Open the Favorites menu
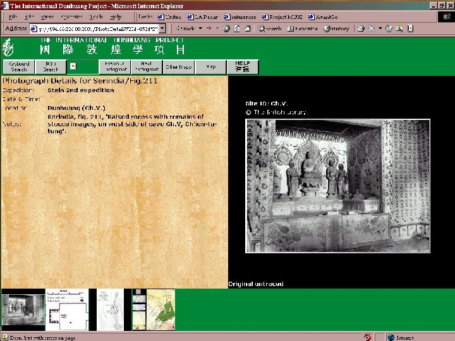455x341 pixels. [x=71, y=17]
